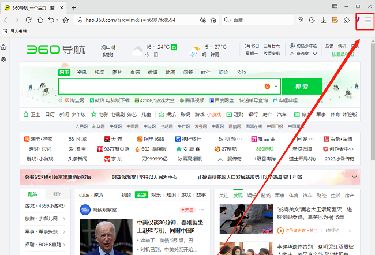375x255 pixels.
Task: Select the 全部 tab in the cube panel
Action: point(141,195)
